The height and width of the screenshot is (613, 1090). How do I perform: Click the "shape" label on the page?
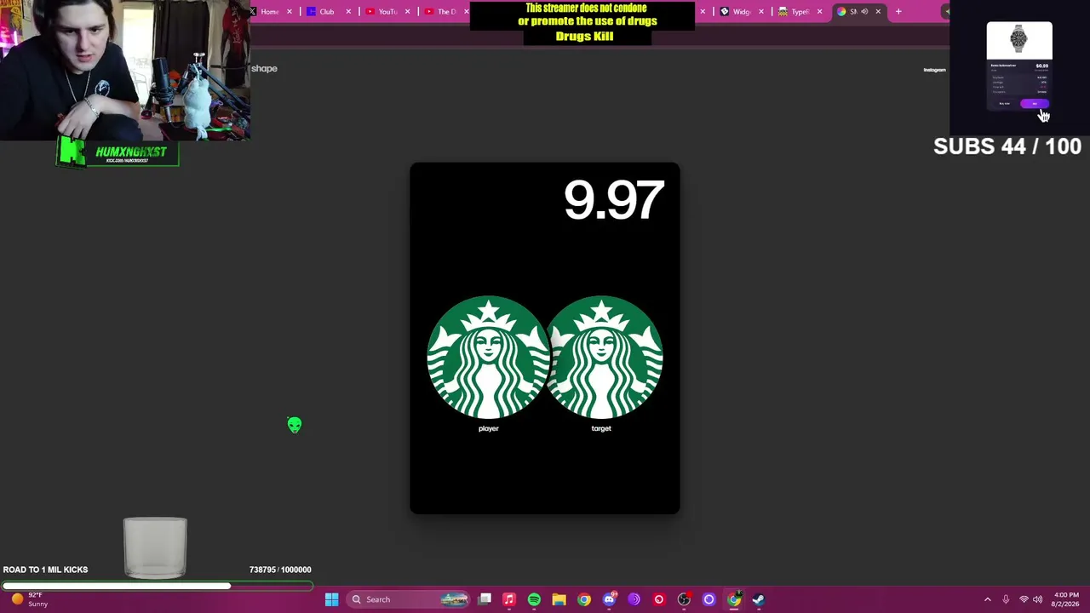264,68
